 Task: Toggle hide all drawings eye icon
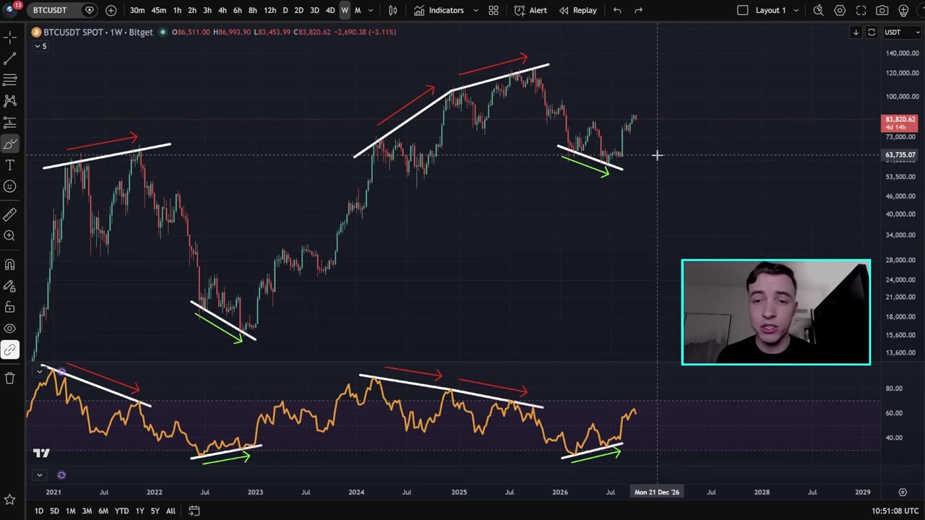[10, 329]
